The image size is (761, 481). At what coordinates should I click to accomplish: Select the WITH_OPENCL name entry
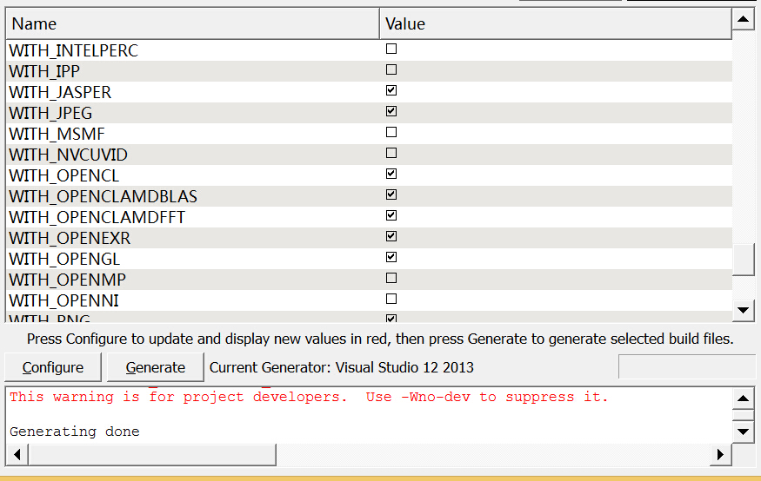point(64,175)
